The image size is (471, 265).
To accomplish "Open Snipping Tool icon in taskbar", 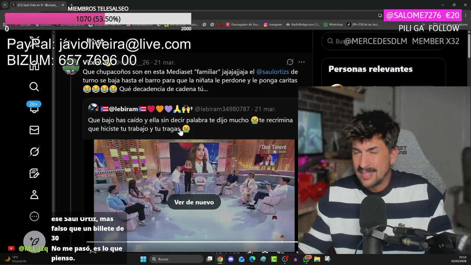I will tap(327, 259).
